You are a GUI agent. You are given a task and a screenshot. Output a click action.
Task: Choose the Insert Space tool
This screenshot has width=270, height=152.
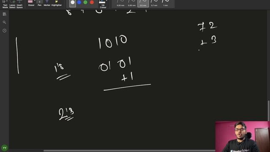click(x=19, y=4)
